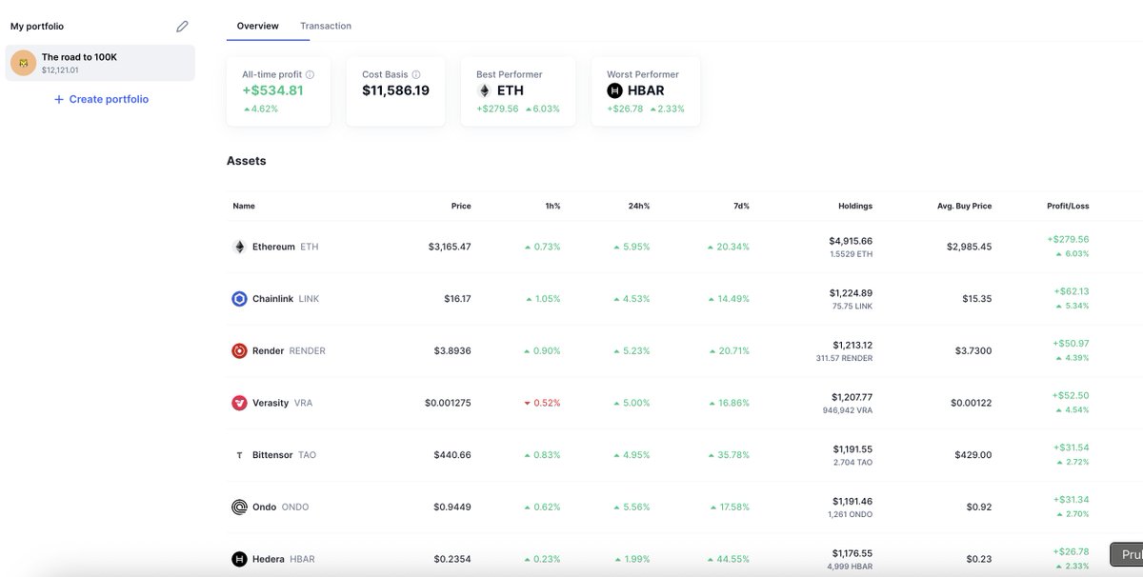Click the pencil edit portfolio icon

coord(183,27)
